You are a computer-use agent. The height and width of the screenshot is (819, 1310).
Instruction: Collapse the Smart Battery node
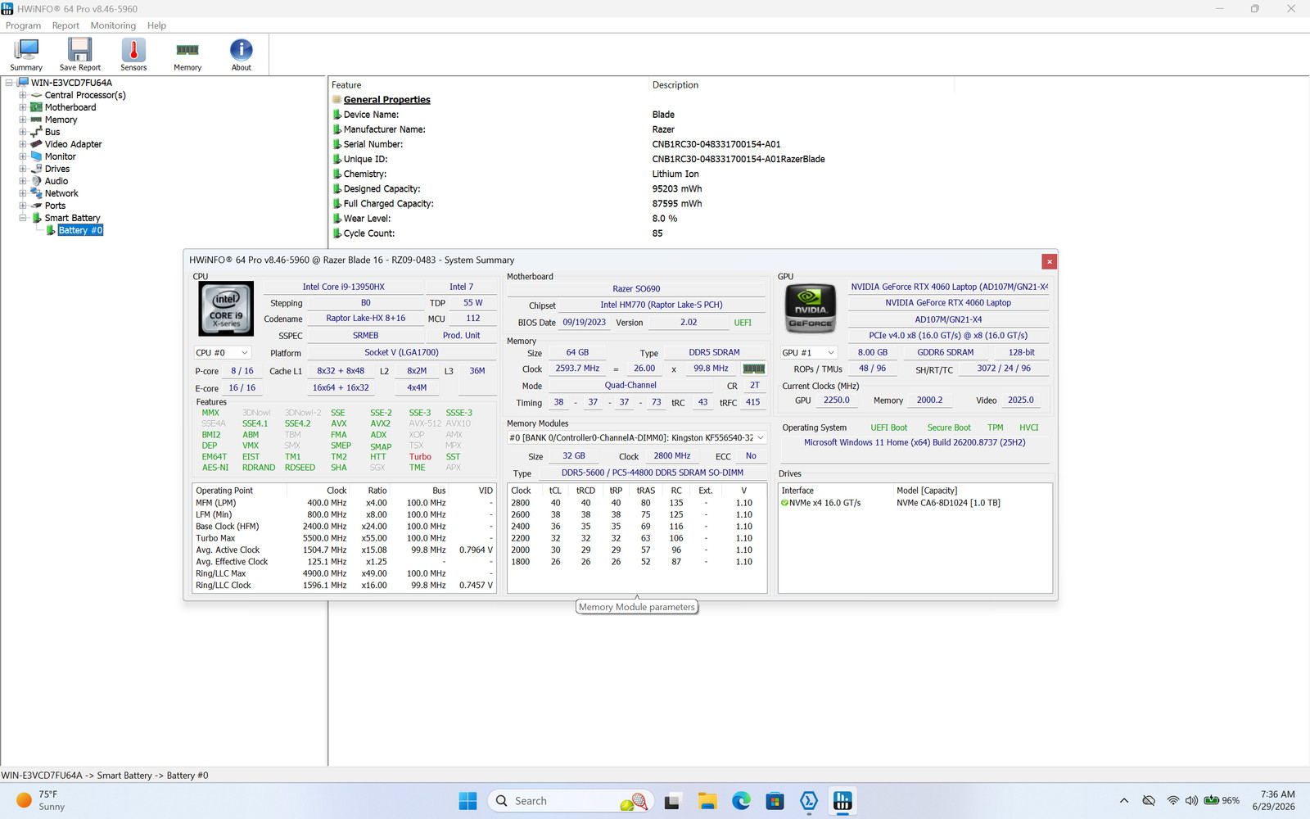click(x=23, y=218)
